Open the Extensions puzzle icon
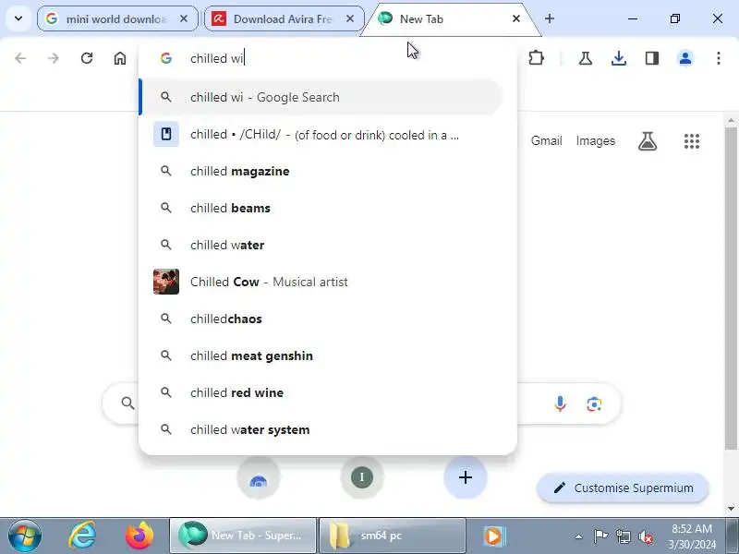 [537, 58]
